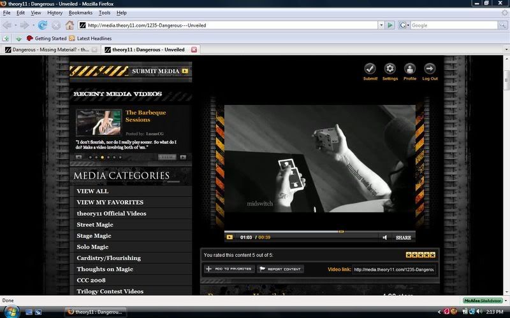Viewport: 510px width, 318px height.
Task: Open the Help menu
Action: (x=121, y=13)
